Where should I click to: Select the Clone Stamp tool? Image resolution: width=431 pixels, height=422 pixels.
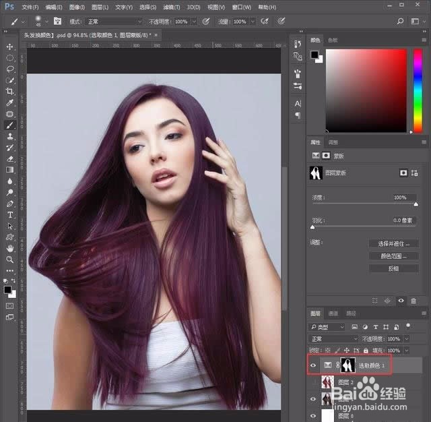10,136
